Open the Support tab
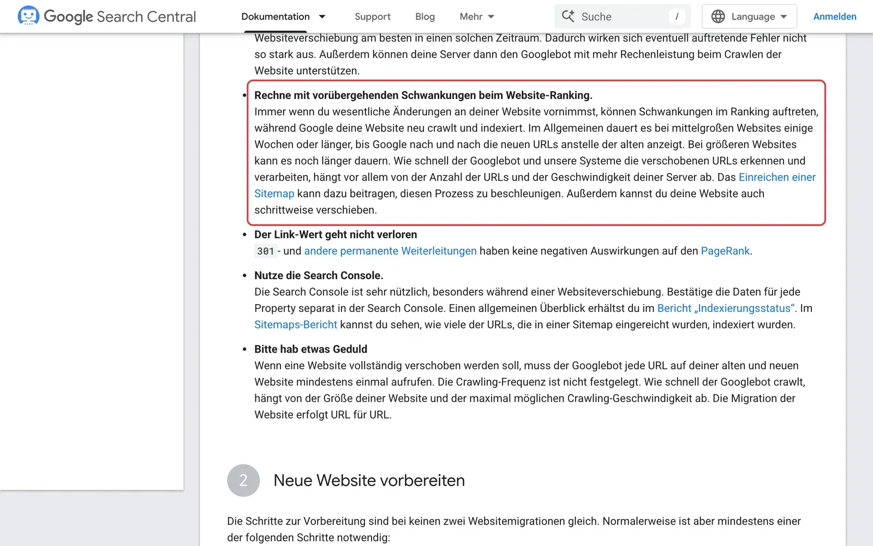This screenshot has height=546, width=873. click(x=373, y=16)
